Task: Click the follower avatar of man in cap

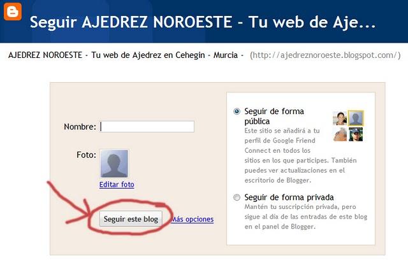Action: 356,134
